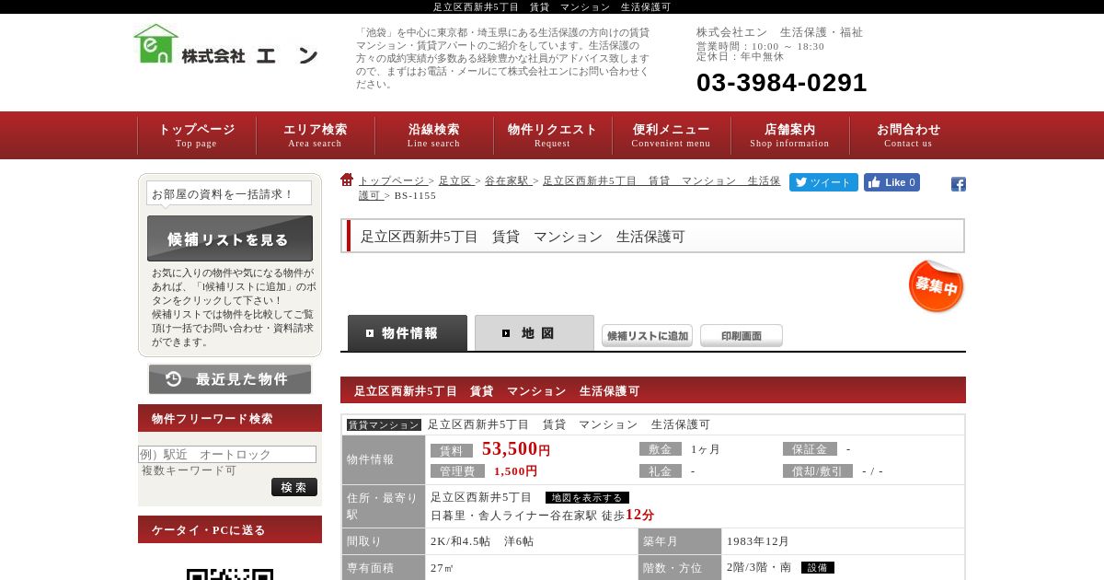Viewport: 1104px width, 580px height.
Task: Open 物件リクエスト Request menu
Action: pos(553,135)
